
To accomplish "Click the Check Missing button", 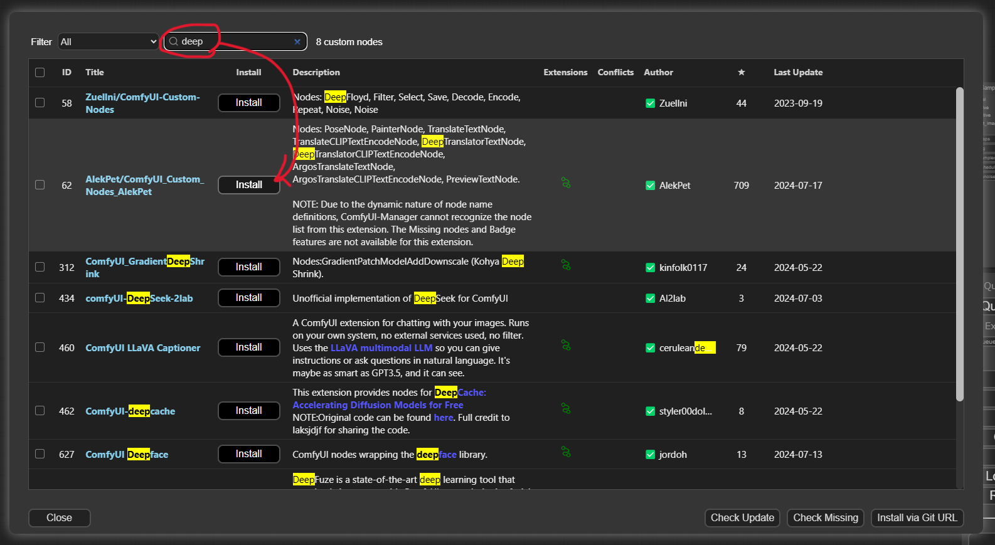I will tap(826, 518).
